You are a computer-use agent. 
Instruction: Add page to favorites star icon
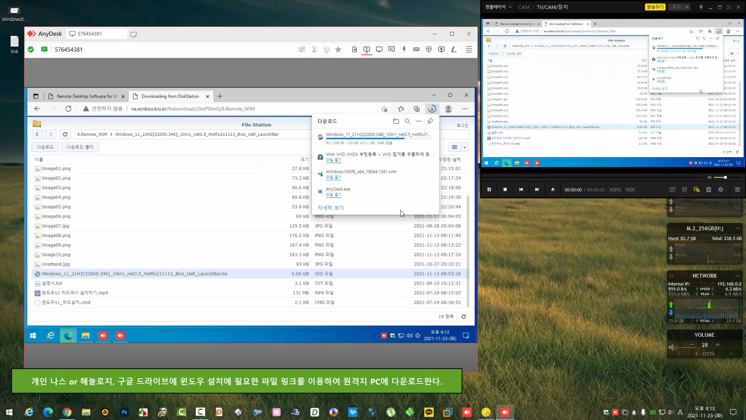click(x=384, y=109)
